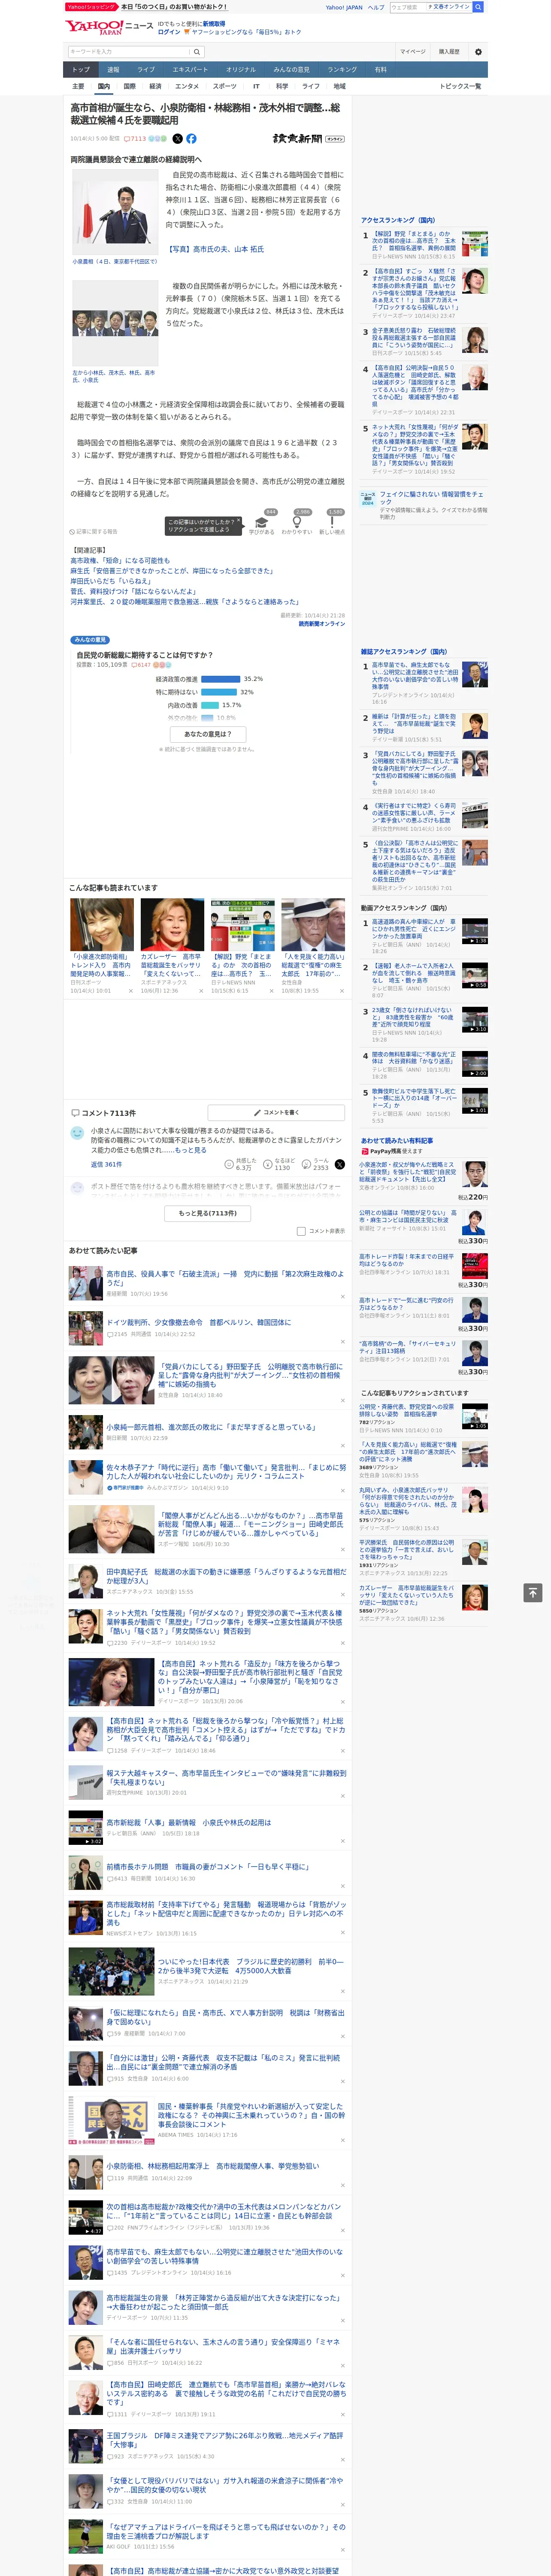The width and height of the screenshot is (551, 2576).
Task: Open the ライブ navigation tab
Action: (146, 69)
